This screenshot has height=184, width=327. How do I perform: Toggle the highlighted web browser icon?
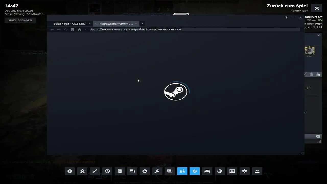point(195,171)
